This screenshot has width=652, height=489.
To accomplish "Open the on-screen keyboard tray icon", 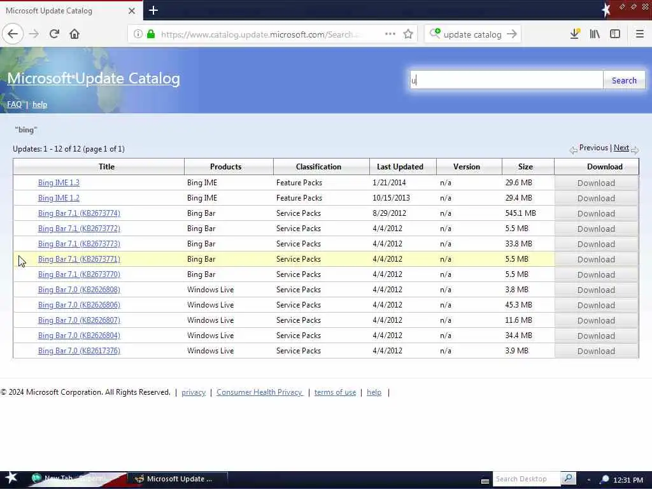I will (485, 481).
